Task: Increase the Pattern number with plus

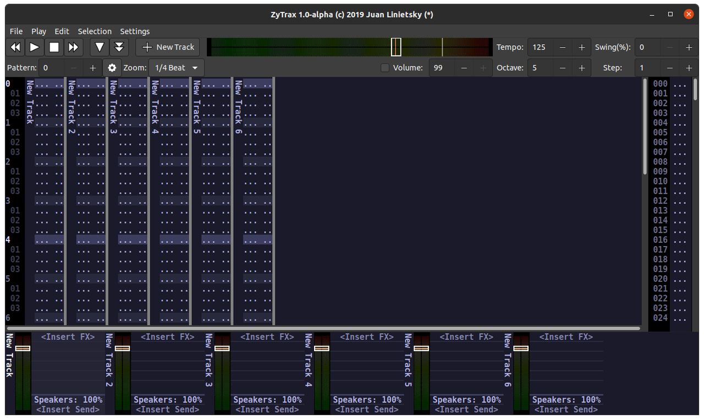Action: pos(92,68)
